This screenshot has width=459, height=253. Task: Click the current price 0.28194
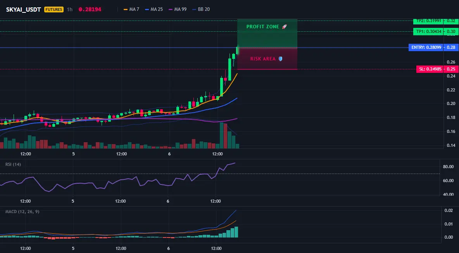click(x=90, y=9)
